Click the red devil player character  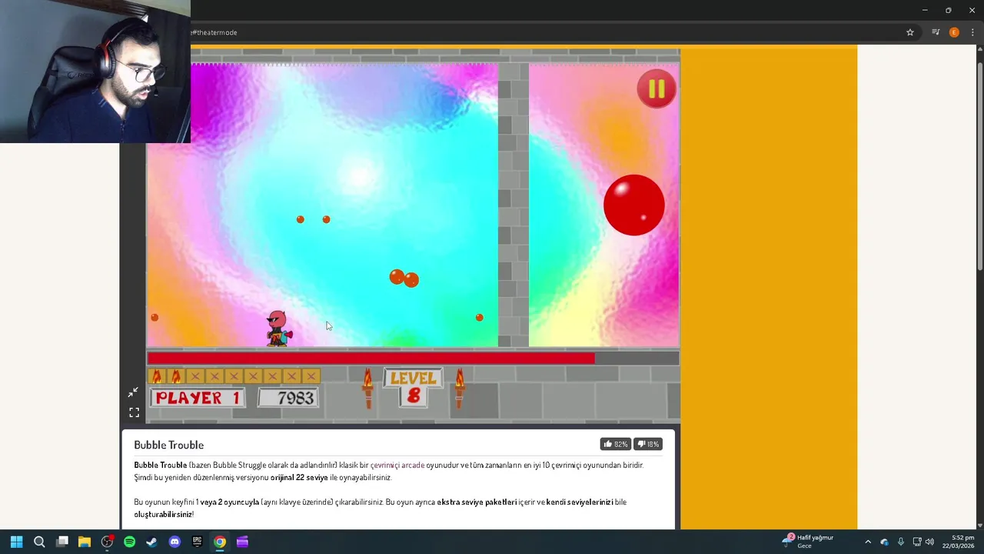click(278, 329)
